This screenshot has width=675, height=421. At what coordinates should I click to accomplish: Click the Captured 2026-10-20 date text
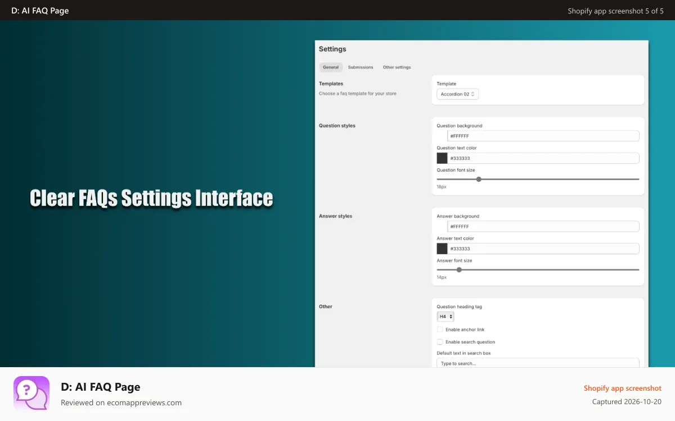627,402
